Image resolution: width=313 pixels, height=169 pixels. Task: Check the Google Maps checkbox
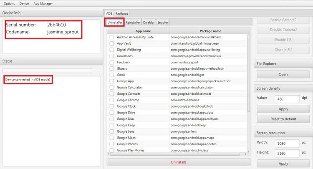tap(112, 138)
